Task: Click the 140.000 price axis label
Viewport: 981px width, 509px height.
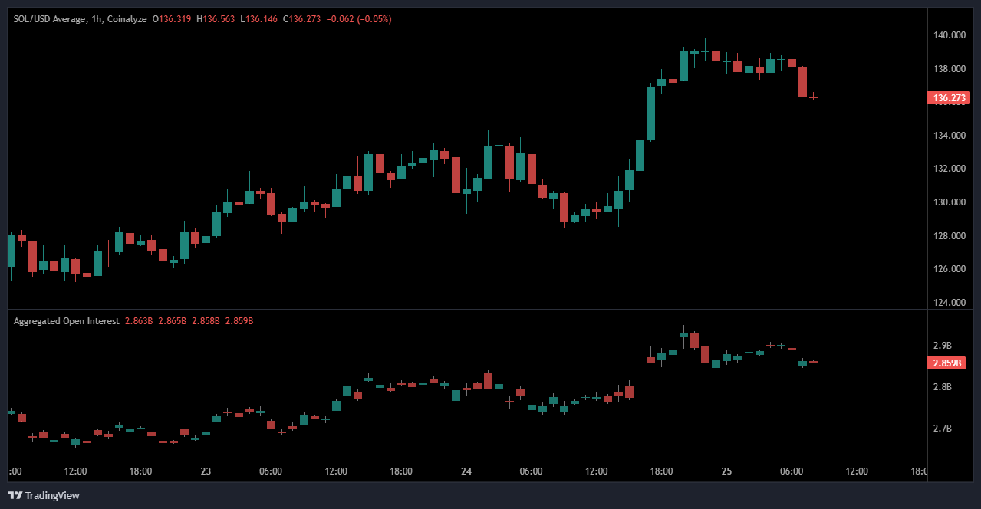Action: (x=950, y=35)
